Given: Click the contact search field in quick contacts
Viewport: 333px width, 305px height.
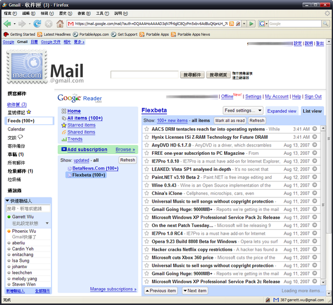Looking at the screenshot, I should point(28,208).
